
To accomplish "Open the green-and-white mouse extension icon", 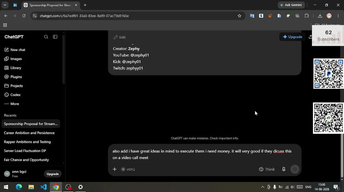I will 288,16.
